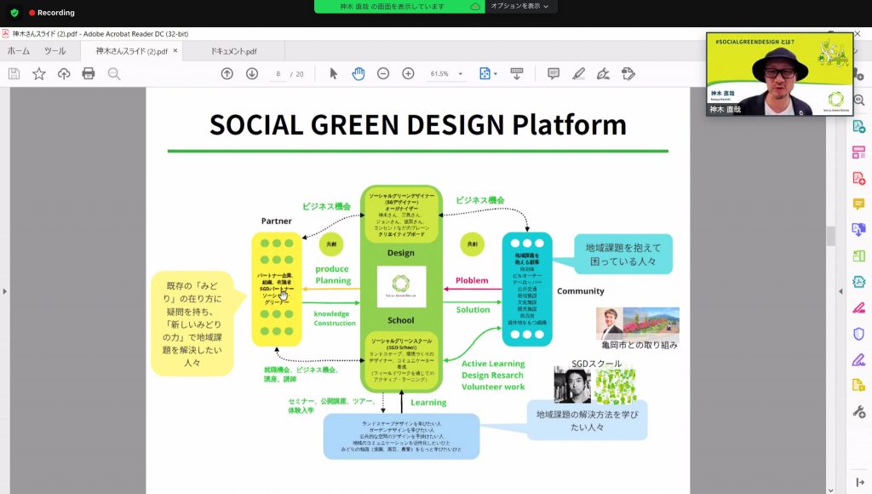Click the sidebar search magnifier icon
The width and height of the screenshot is (872, 494).
click(x=859, y=101)
